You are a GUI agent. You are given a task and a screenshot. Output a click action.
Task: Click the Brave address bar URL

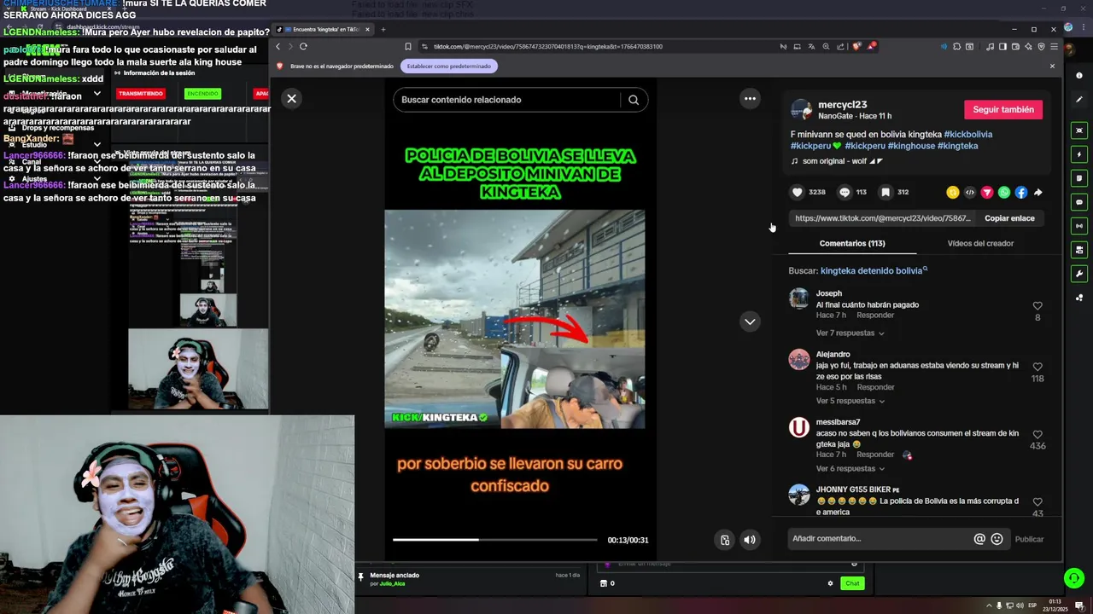point(547,46)
